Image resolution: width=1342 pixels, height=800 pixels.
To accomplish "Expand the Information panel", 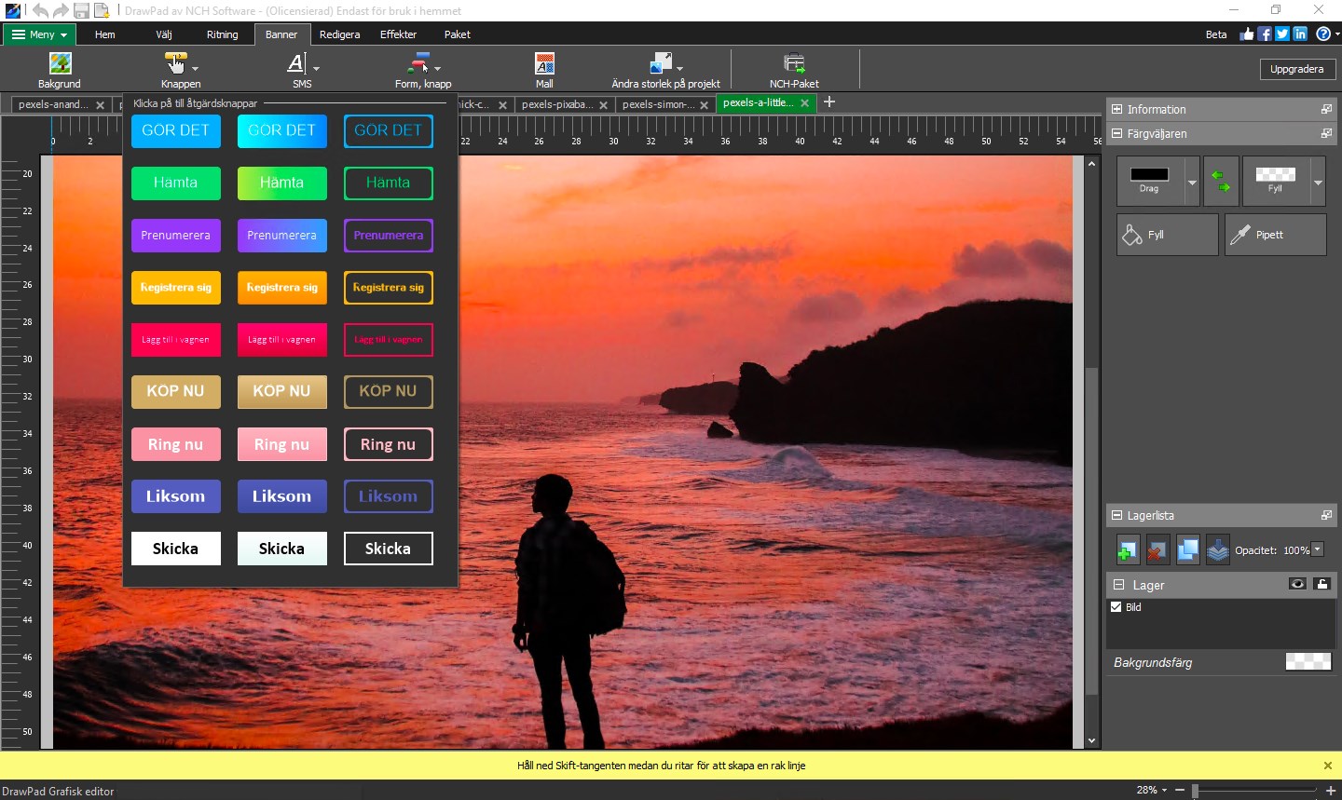I will click(x=1116, y=109).
